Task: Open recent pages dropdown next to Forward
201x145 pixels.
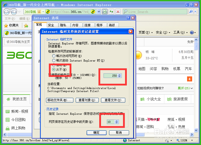Action: point(19,12)
